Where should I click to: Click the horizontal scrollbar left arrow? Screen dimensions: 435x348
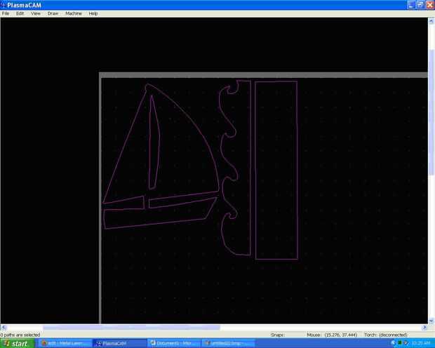pyautogui.click(x=4, y=328)
